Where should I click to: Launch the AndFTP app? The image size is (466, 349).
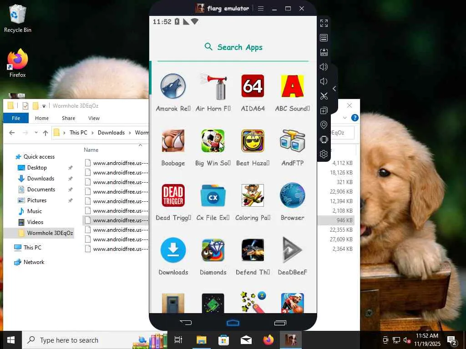(293, 141)
